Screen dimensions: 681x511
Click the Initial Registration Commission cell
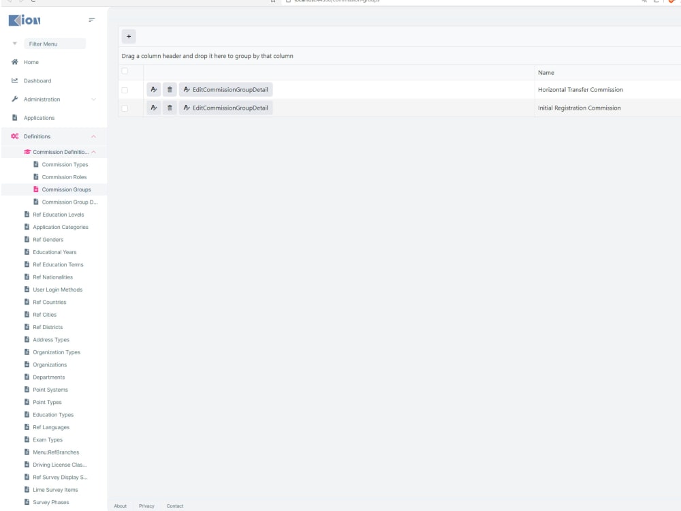(579, 108)
